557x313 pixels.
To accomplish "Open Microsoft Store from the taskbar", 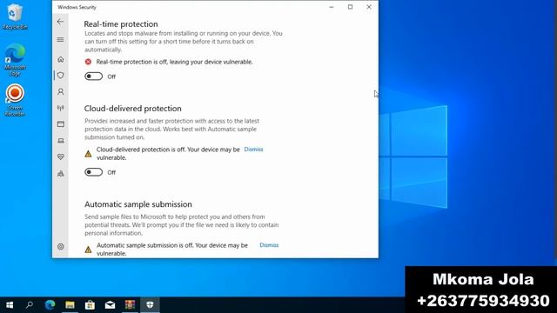I will tap(90, 305).
